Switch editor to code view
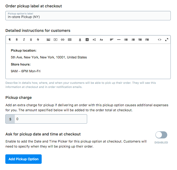The width and height of the screenshot is (177, 170). coord(160,40)
